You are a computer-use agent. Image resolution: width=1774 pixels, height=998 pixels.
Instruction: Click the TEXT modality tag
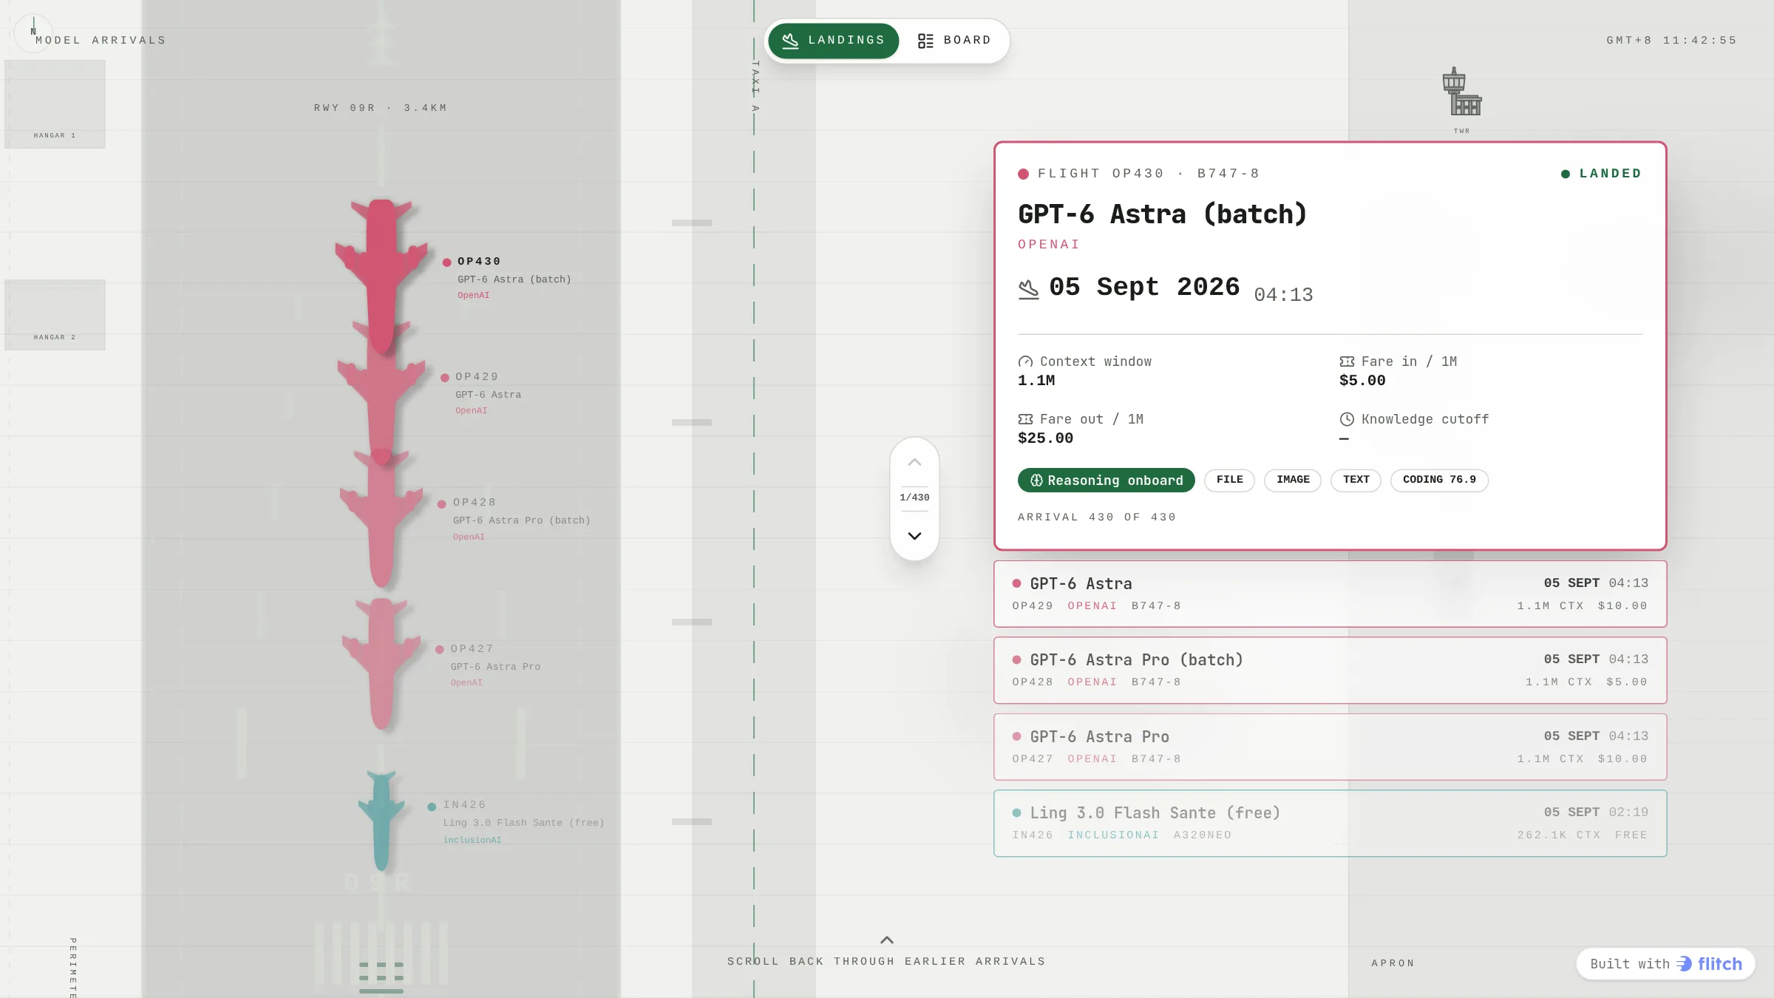(x=1356, y=481)
